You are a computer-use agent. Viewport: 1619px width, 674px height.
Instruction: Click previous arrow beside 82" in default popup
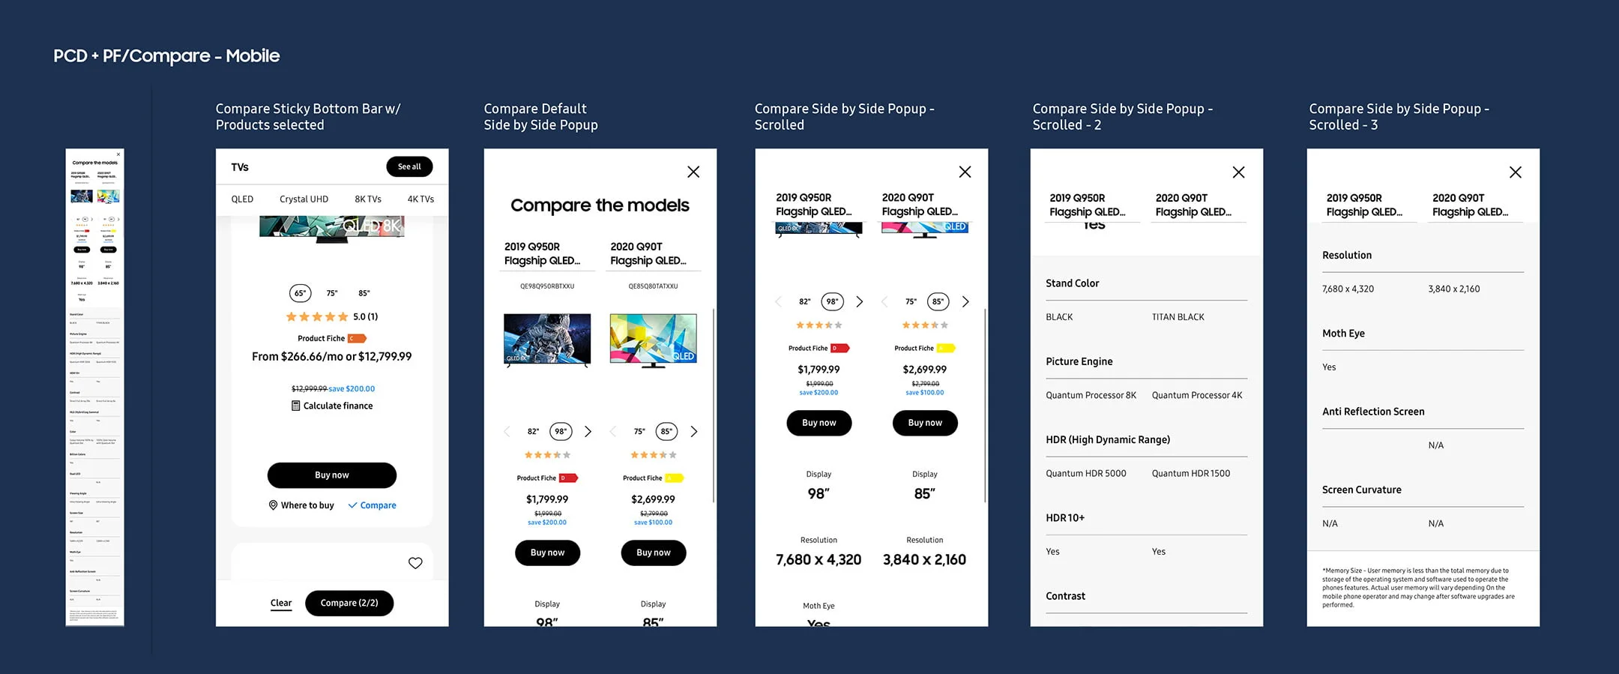click(507, 431)
